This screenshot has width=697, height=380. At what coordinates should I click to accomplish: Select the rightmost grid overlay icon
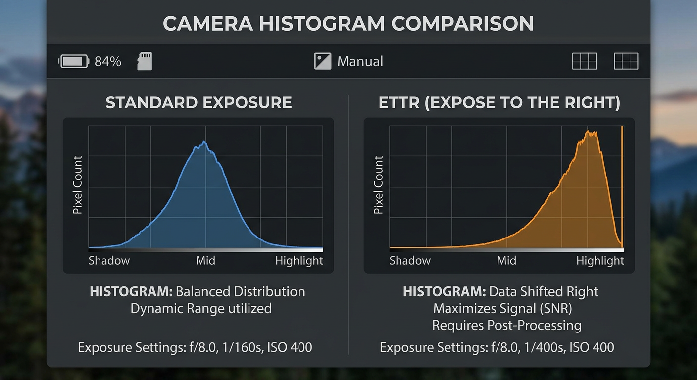626,61
